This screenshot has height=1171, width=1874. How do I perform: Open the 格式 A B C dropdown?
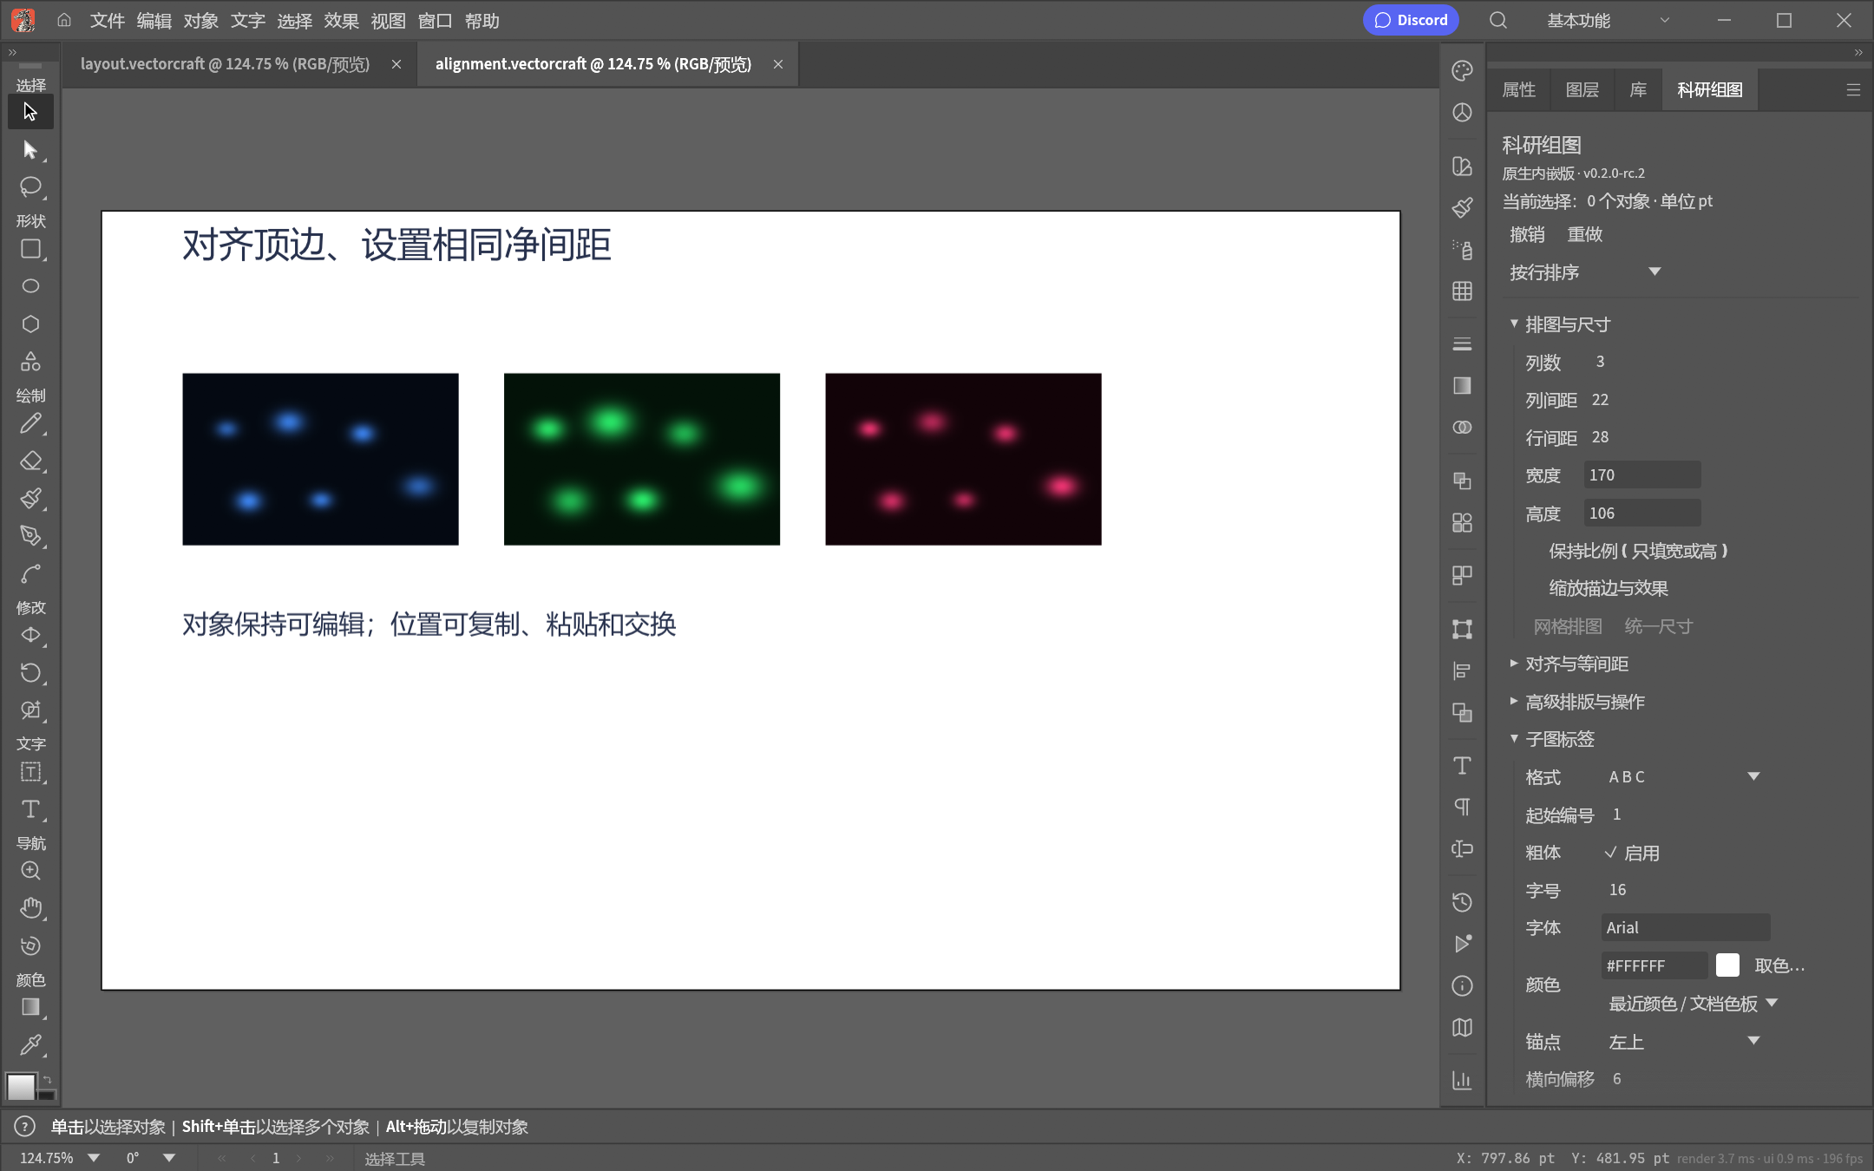[1684, 776]
